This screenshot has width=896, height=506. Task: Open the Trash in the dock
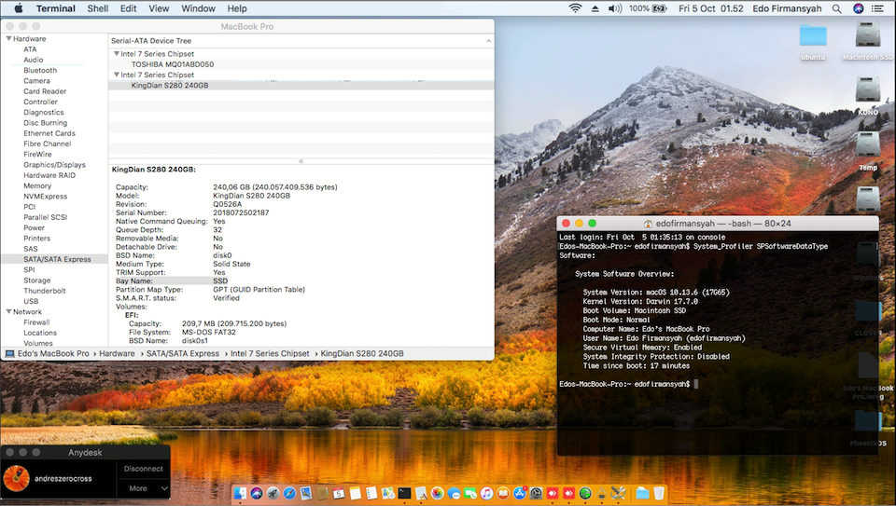[659, 493]
